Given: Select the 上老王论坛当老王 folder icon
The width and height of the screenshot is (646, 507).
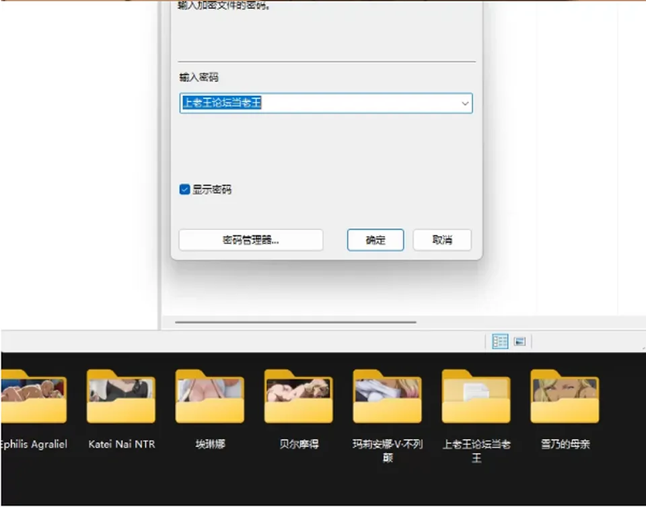Looking at the screenshot, I should [x=476, y=397].
